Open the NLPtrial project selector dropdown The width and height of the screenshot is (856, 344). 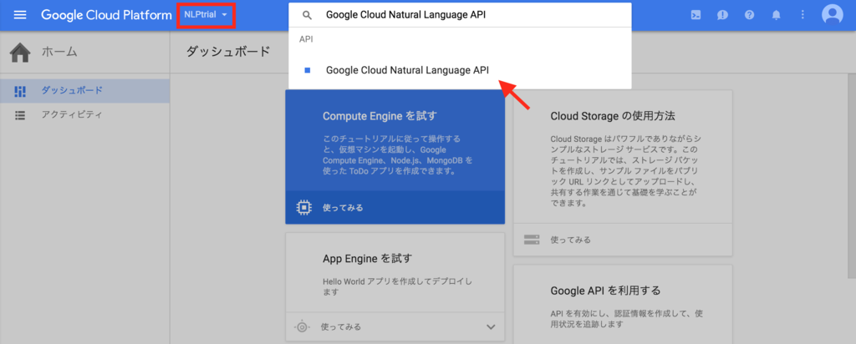[x=206, y=15]
